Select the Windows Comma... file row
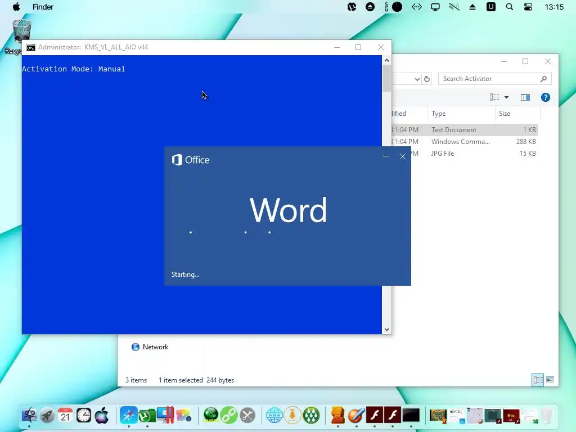The height and width of the screenshot is (432, 576). (465, 141)
